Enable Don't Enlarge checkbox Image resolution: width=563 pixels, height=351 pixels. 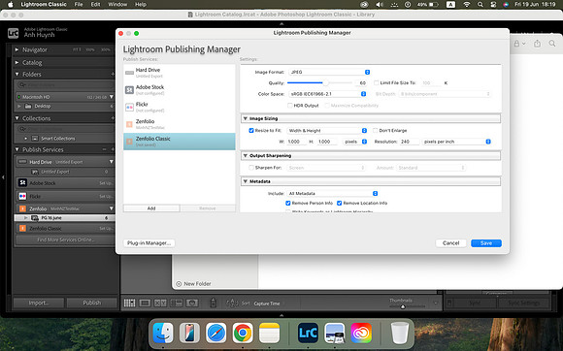click(x=376, y=131)
